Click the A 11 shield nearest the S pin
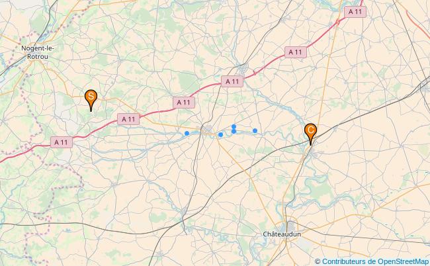The height and width of the screenshot is (266, 430). 128,119
